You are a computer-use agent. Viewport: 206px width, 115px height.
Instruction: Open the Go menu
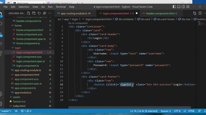coord(43,7)
